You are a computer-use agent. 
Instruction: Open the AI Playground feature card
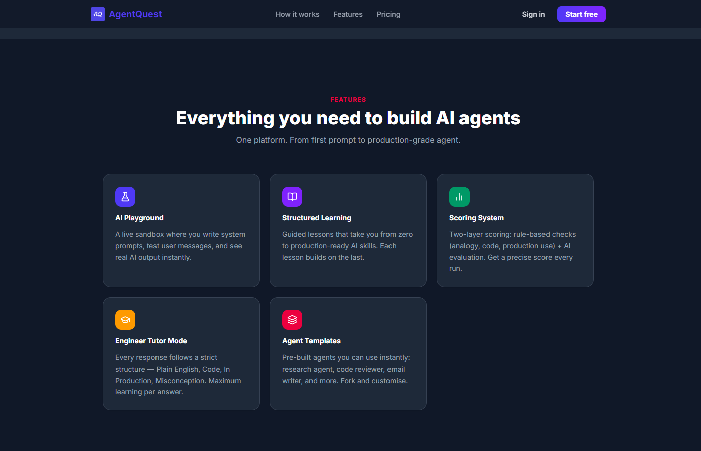[x=181, y=230]
